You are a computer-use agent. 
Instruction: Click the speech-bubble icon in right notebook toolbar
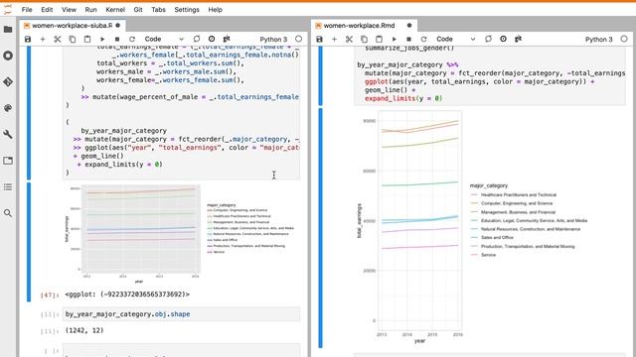pos(488,39)
